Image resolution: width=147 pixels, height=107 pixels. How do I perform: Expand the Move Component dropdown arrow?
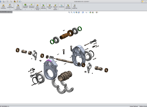10,10
